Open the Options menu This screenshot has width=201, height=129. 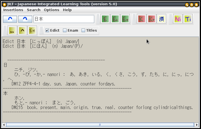52,10
